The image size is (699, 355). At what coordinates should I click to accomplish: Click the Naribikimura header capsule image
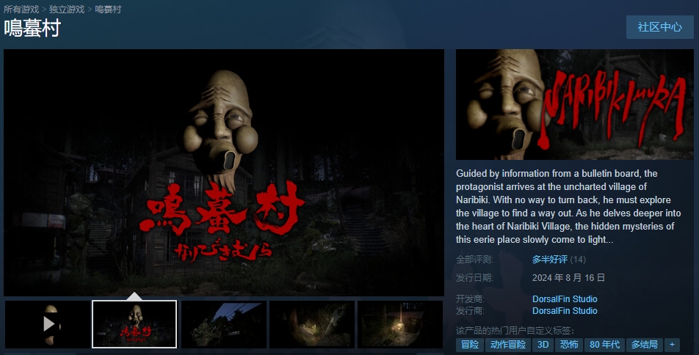click(575, 104)
